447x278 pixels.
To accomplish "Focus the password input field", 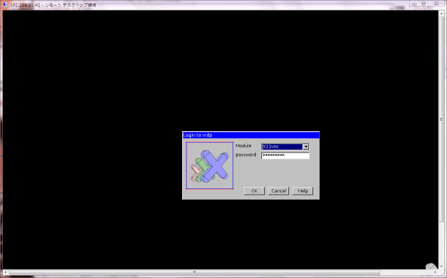I will click(x=285, y=155).
